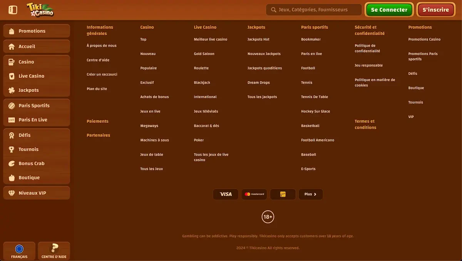
Task: Click the Bonus Crab claw icon
Action: 12,164
